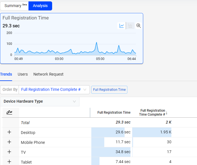197x165 pixels.
Task: Toggle to the Analysis view
Action: (x=40, y=6)
